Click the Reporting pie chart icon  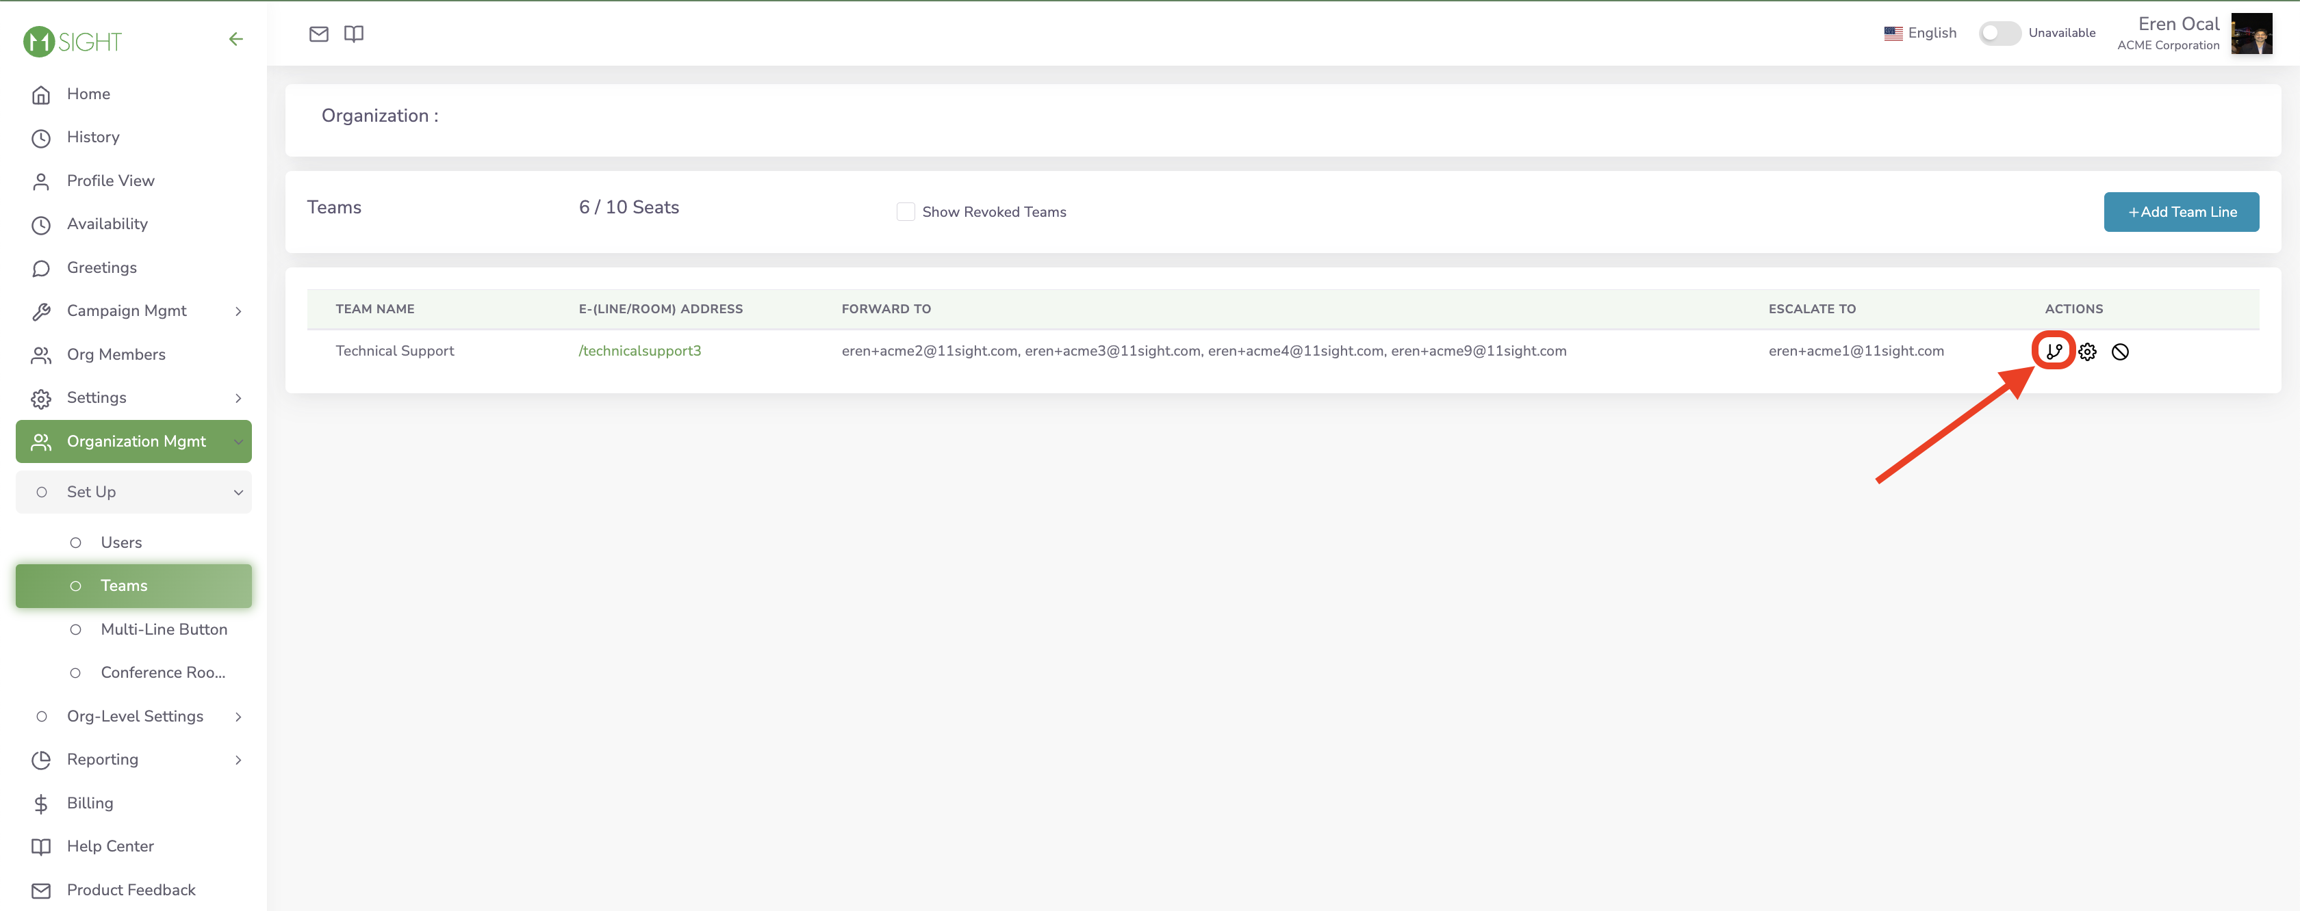[x=41, y=761]
